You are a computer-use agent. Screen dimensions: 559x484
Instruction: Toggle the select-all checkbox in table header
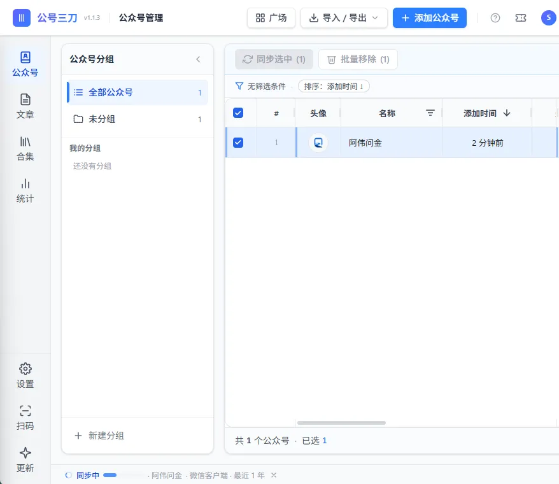tap(238, 113)
